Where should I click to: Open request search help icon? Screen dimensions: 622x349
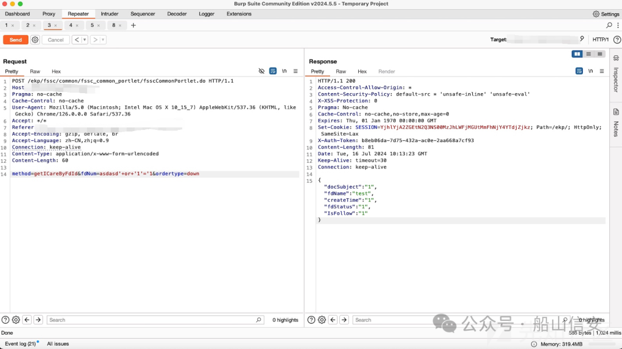click(5, 320)
